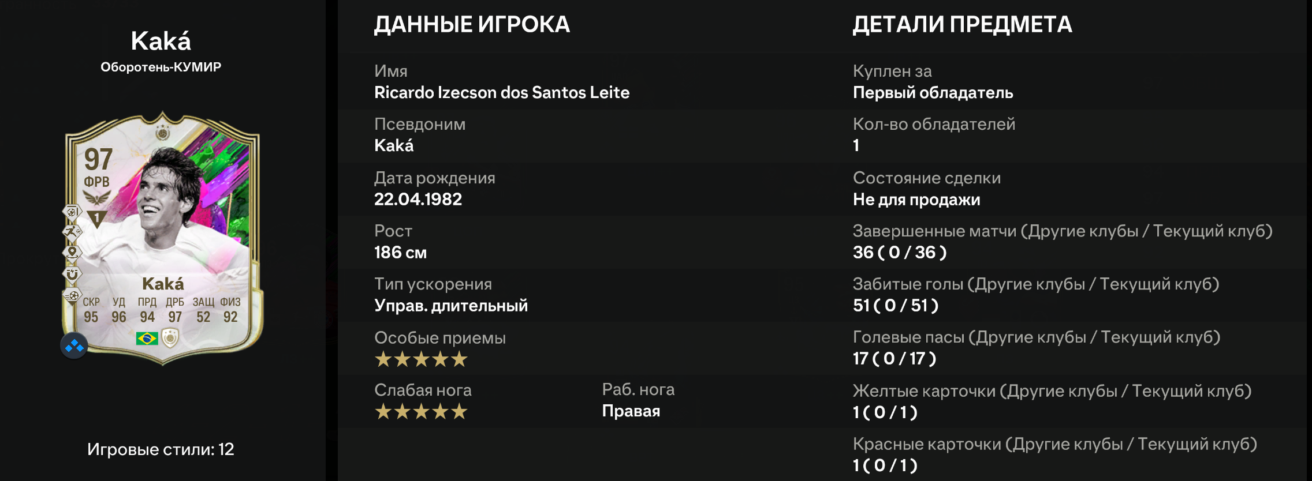This screenshot has width=1312, height=481.
Task: Click the top ball-trajectory playstyle icon
Action: (72, 212)
